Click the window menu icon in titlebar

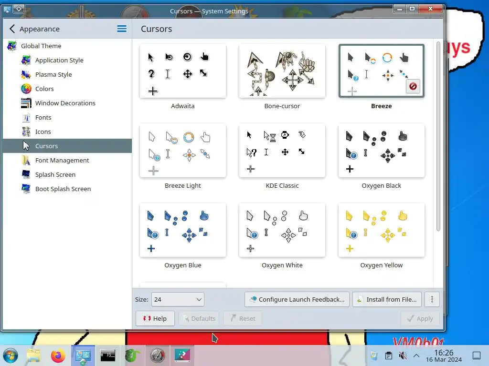coord(7,9)
